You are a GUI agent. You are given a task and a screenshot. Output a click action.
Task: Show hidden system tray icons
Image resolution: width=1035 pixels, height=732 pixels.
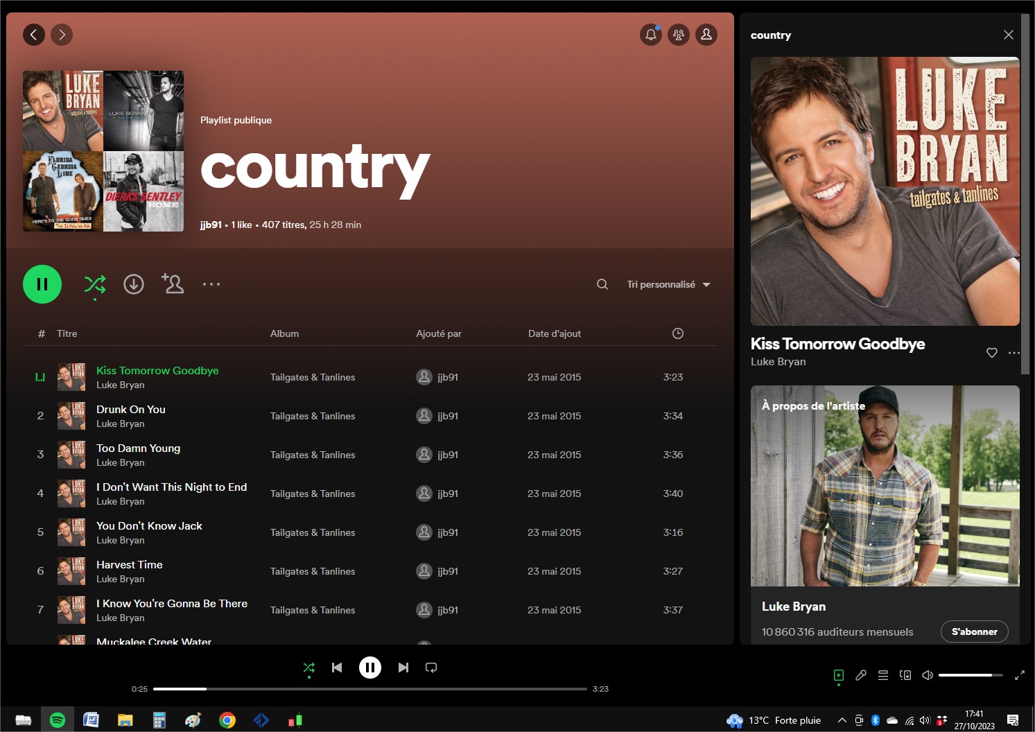842,720
